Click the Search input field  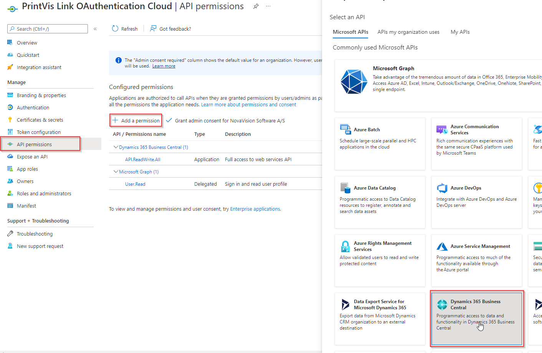coord(50,29)
